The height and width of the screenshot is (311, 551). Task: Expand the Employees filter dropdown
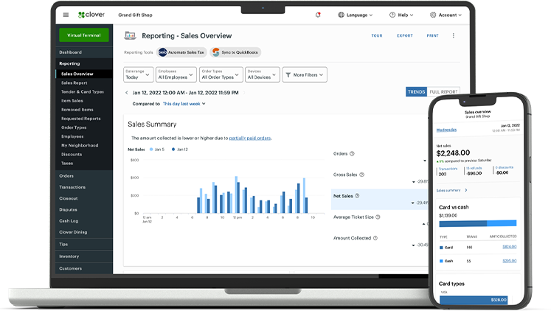pyautogui.click(x=176, y=74)
